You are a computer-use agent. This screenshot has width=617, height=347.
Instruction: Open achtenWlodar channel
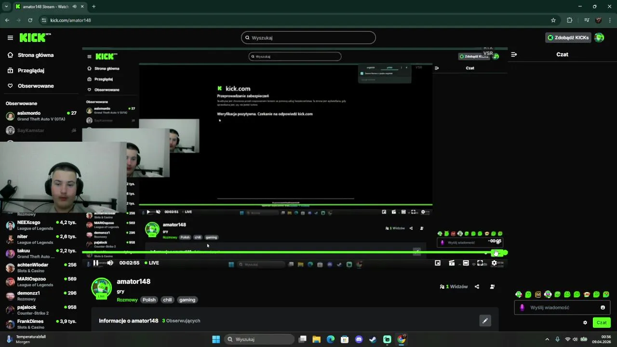41,267
